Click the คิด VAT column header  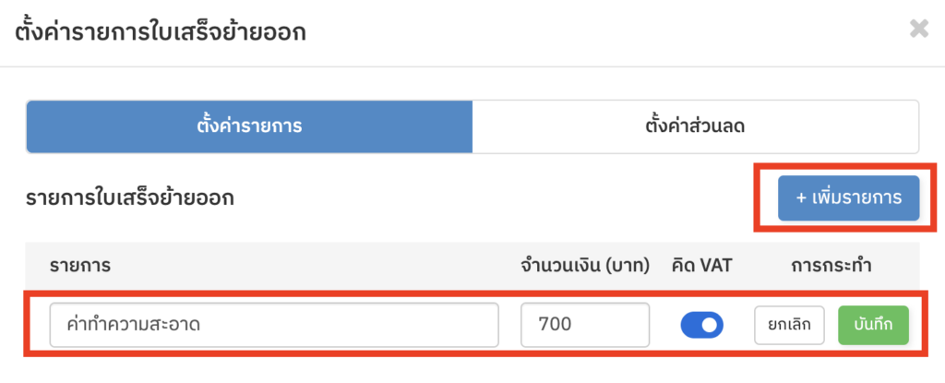click(702, 266)
